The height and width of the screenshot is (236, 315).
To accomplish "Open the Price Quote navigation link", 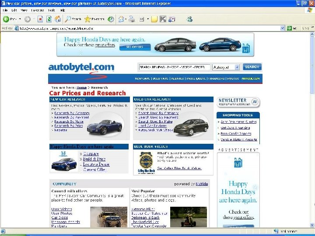I will click(x=196, y=79).
